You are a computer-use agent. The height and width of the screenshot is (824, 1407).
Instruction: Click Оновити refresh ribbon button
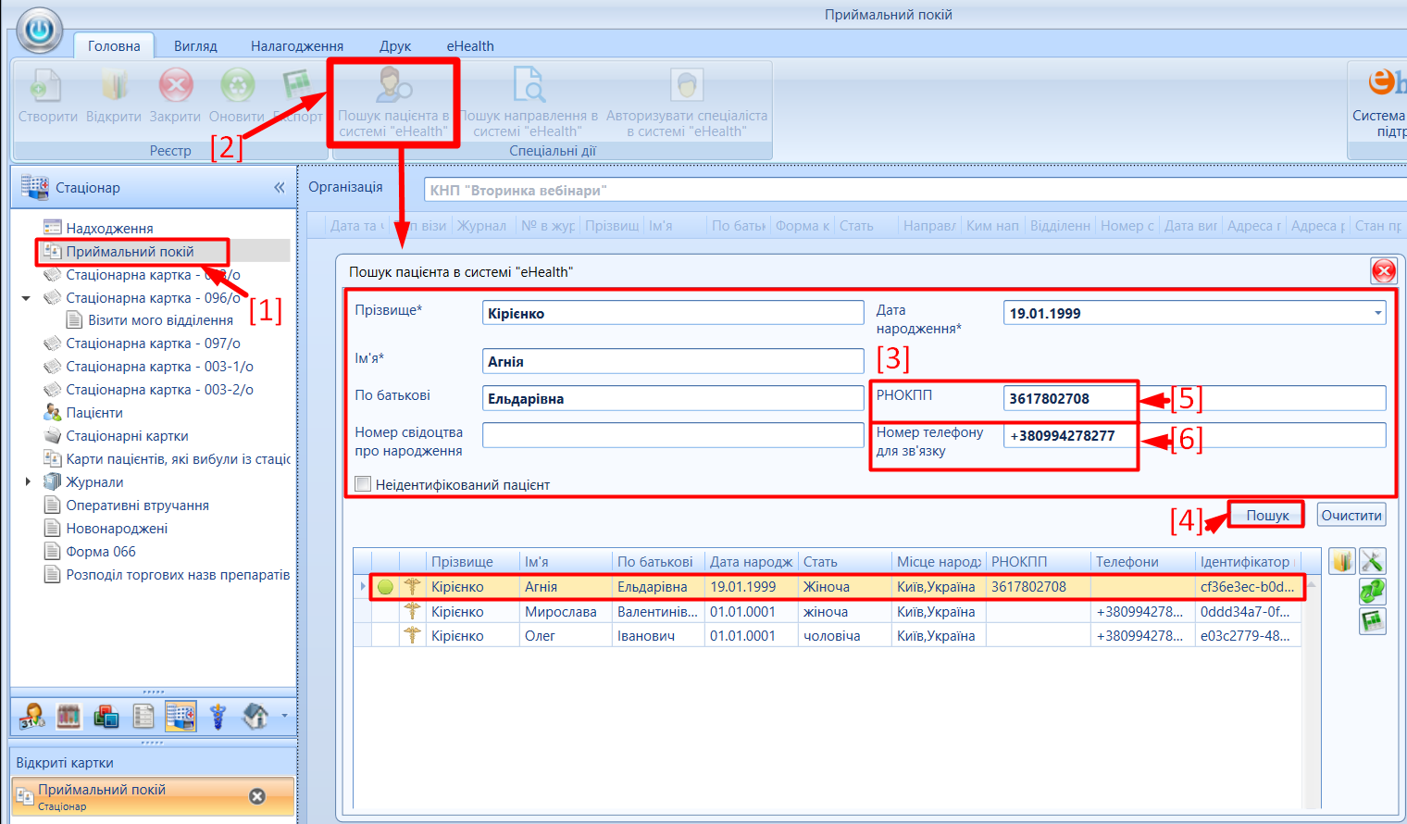[237, 95]
